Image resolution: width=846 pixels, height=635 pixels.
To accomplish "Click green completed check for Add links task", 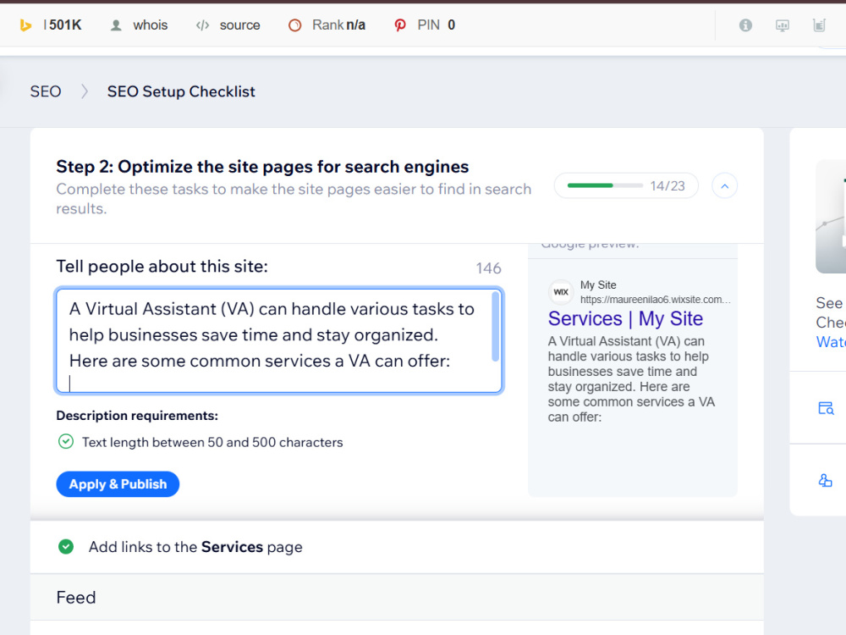I will (x=66, y=547).
